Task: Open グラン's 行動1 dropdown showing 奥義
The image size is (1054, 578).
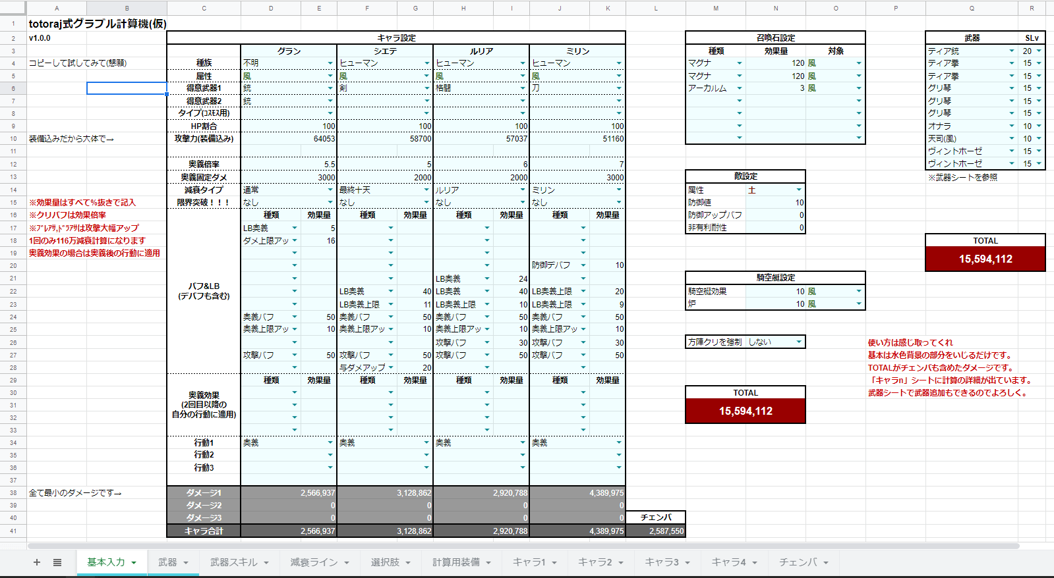Action: [x=330, y=443]
